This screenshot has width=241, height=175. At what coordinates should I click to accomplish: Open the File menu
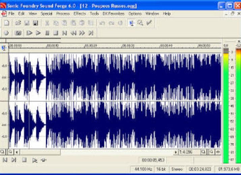coord(11,14)
